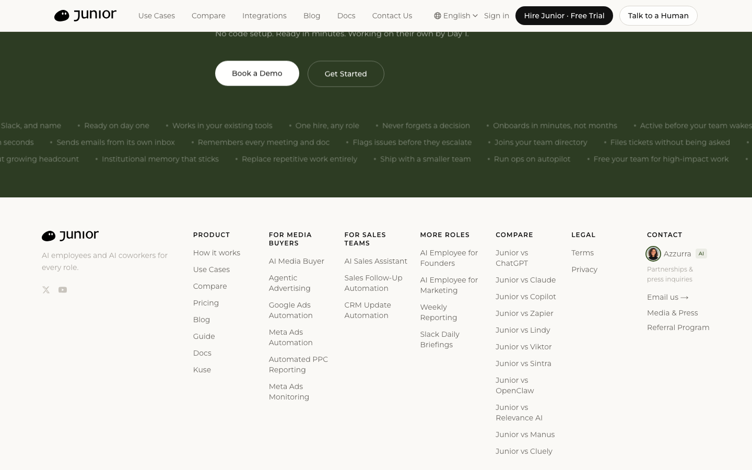This screenshot has height=470, width=752.
Task: Open Junior vs Viktor comparison
Action: click(524, 347)
